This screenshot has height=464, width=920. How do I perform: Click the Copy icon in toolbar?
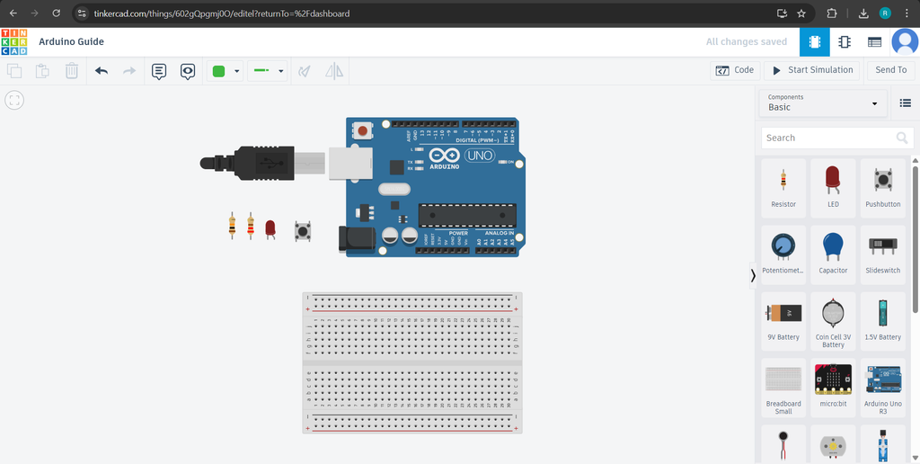tap(14, 71)
